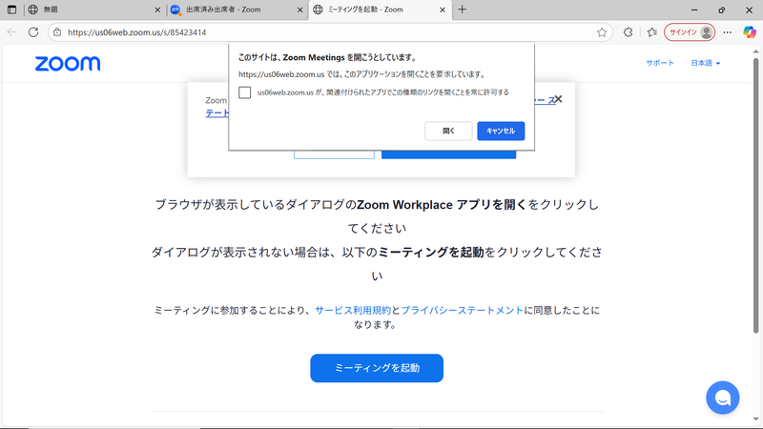Go back with the browser back arrow

(x=11, y=32)
